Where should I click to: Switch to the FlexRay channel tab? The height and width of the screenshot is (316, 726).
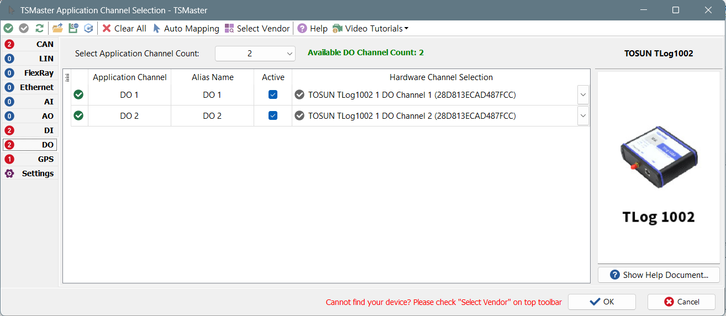click(x=30, y=73)
